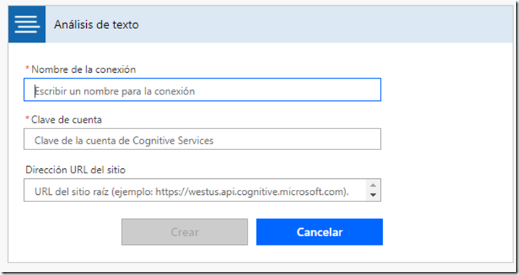519x275 pixels.
Task: Click the grayed-out Crear button
Action: point(185,232)
